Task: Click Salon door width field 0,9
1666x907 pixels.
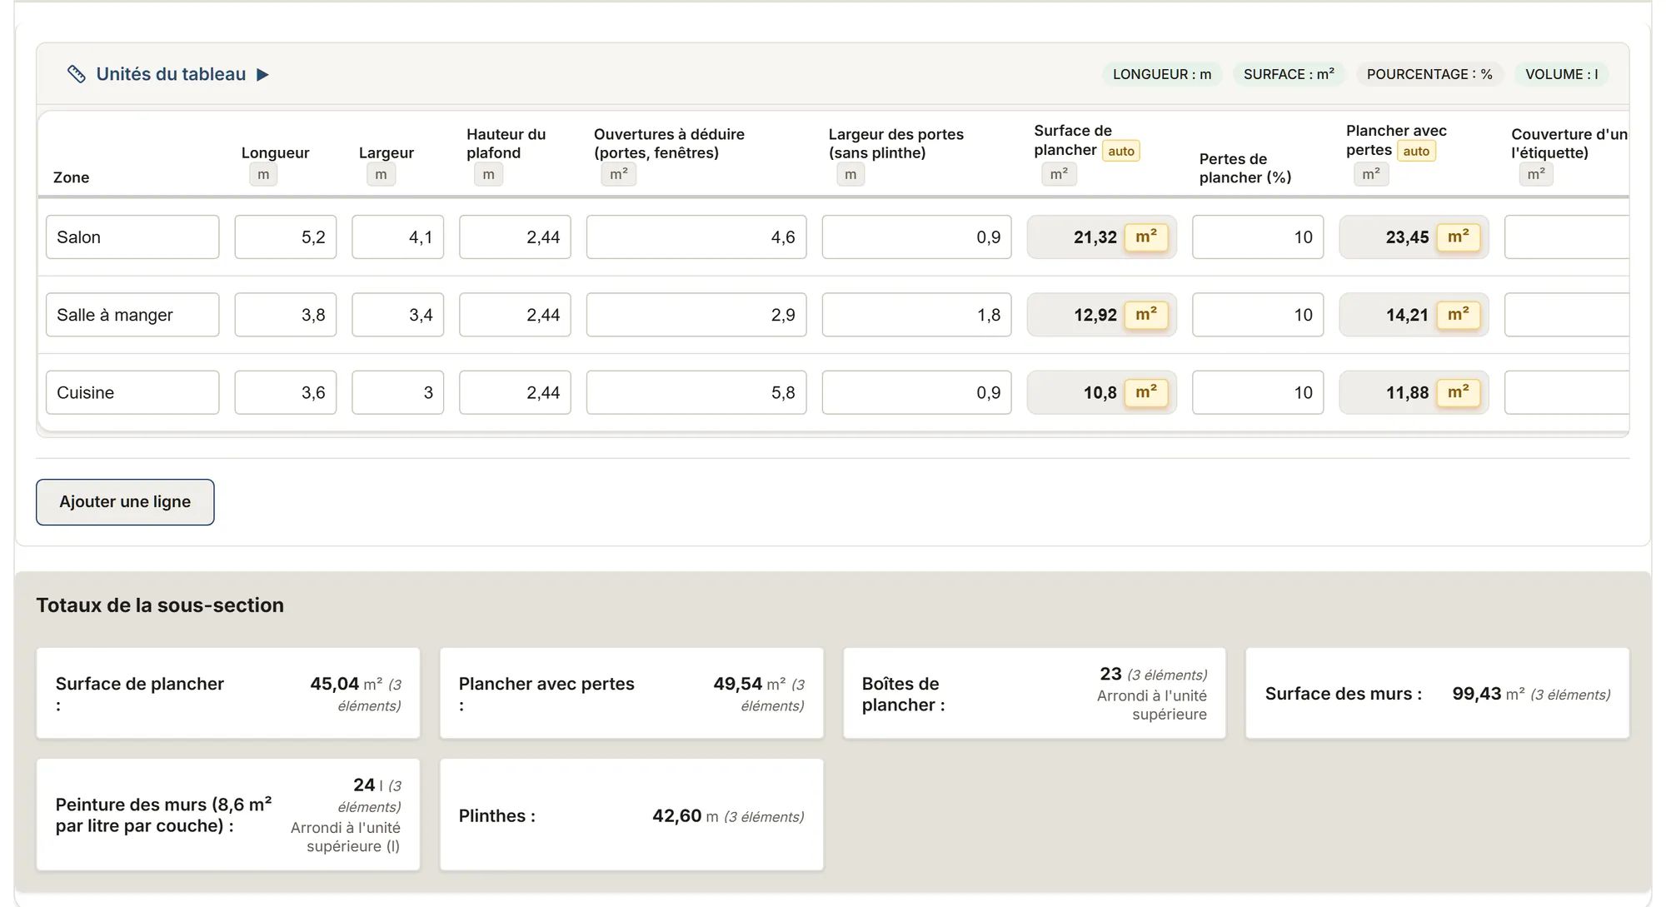Action: [x=916, y=237]
